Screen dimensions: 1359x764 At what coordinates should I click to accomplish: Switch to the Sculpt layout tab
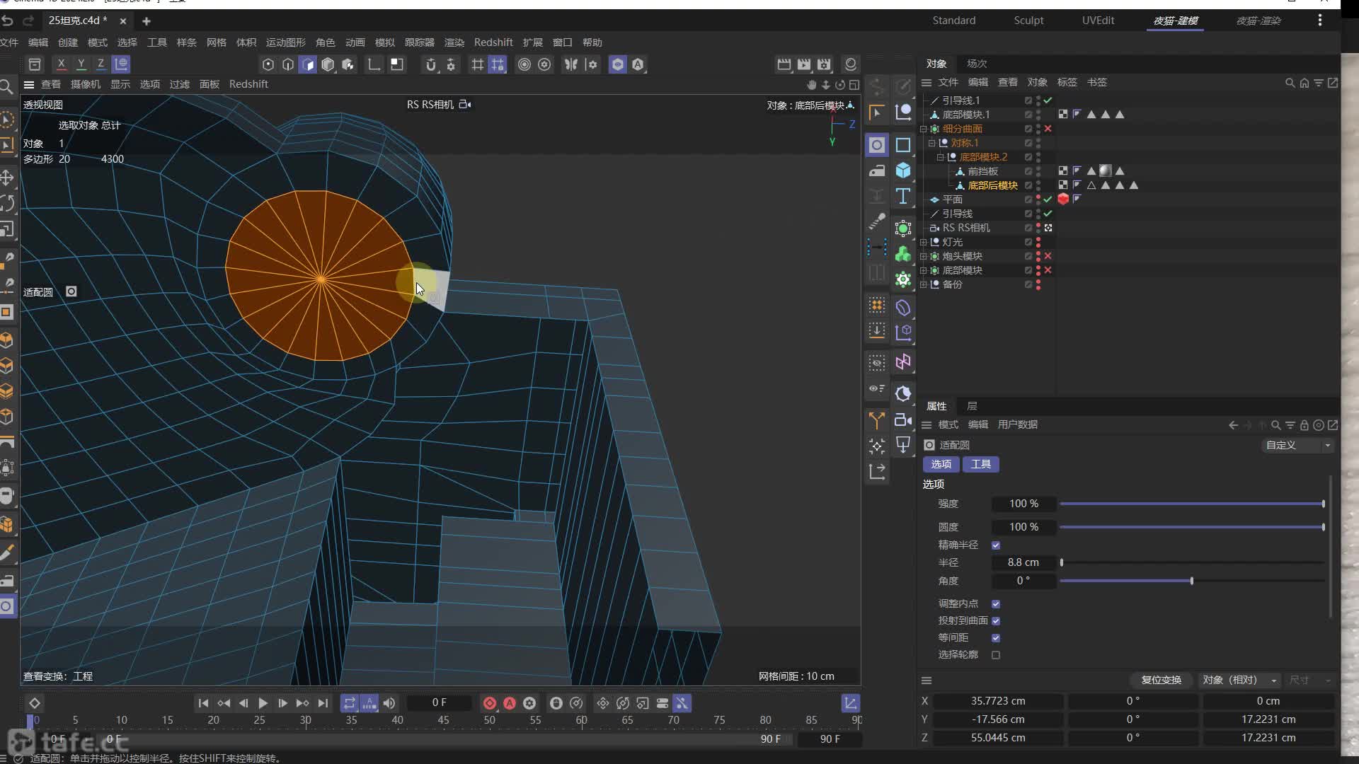coord(1028,21)
